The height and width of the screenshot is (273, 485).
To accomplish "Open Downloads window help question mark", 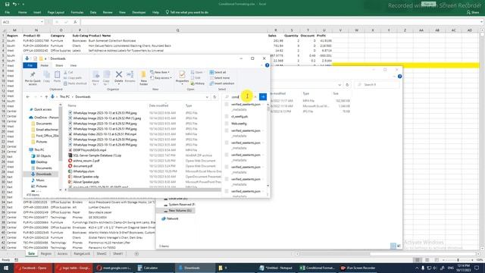I will pyautogui.click(x=267, y=65).
